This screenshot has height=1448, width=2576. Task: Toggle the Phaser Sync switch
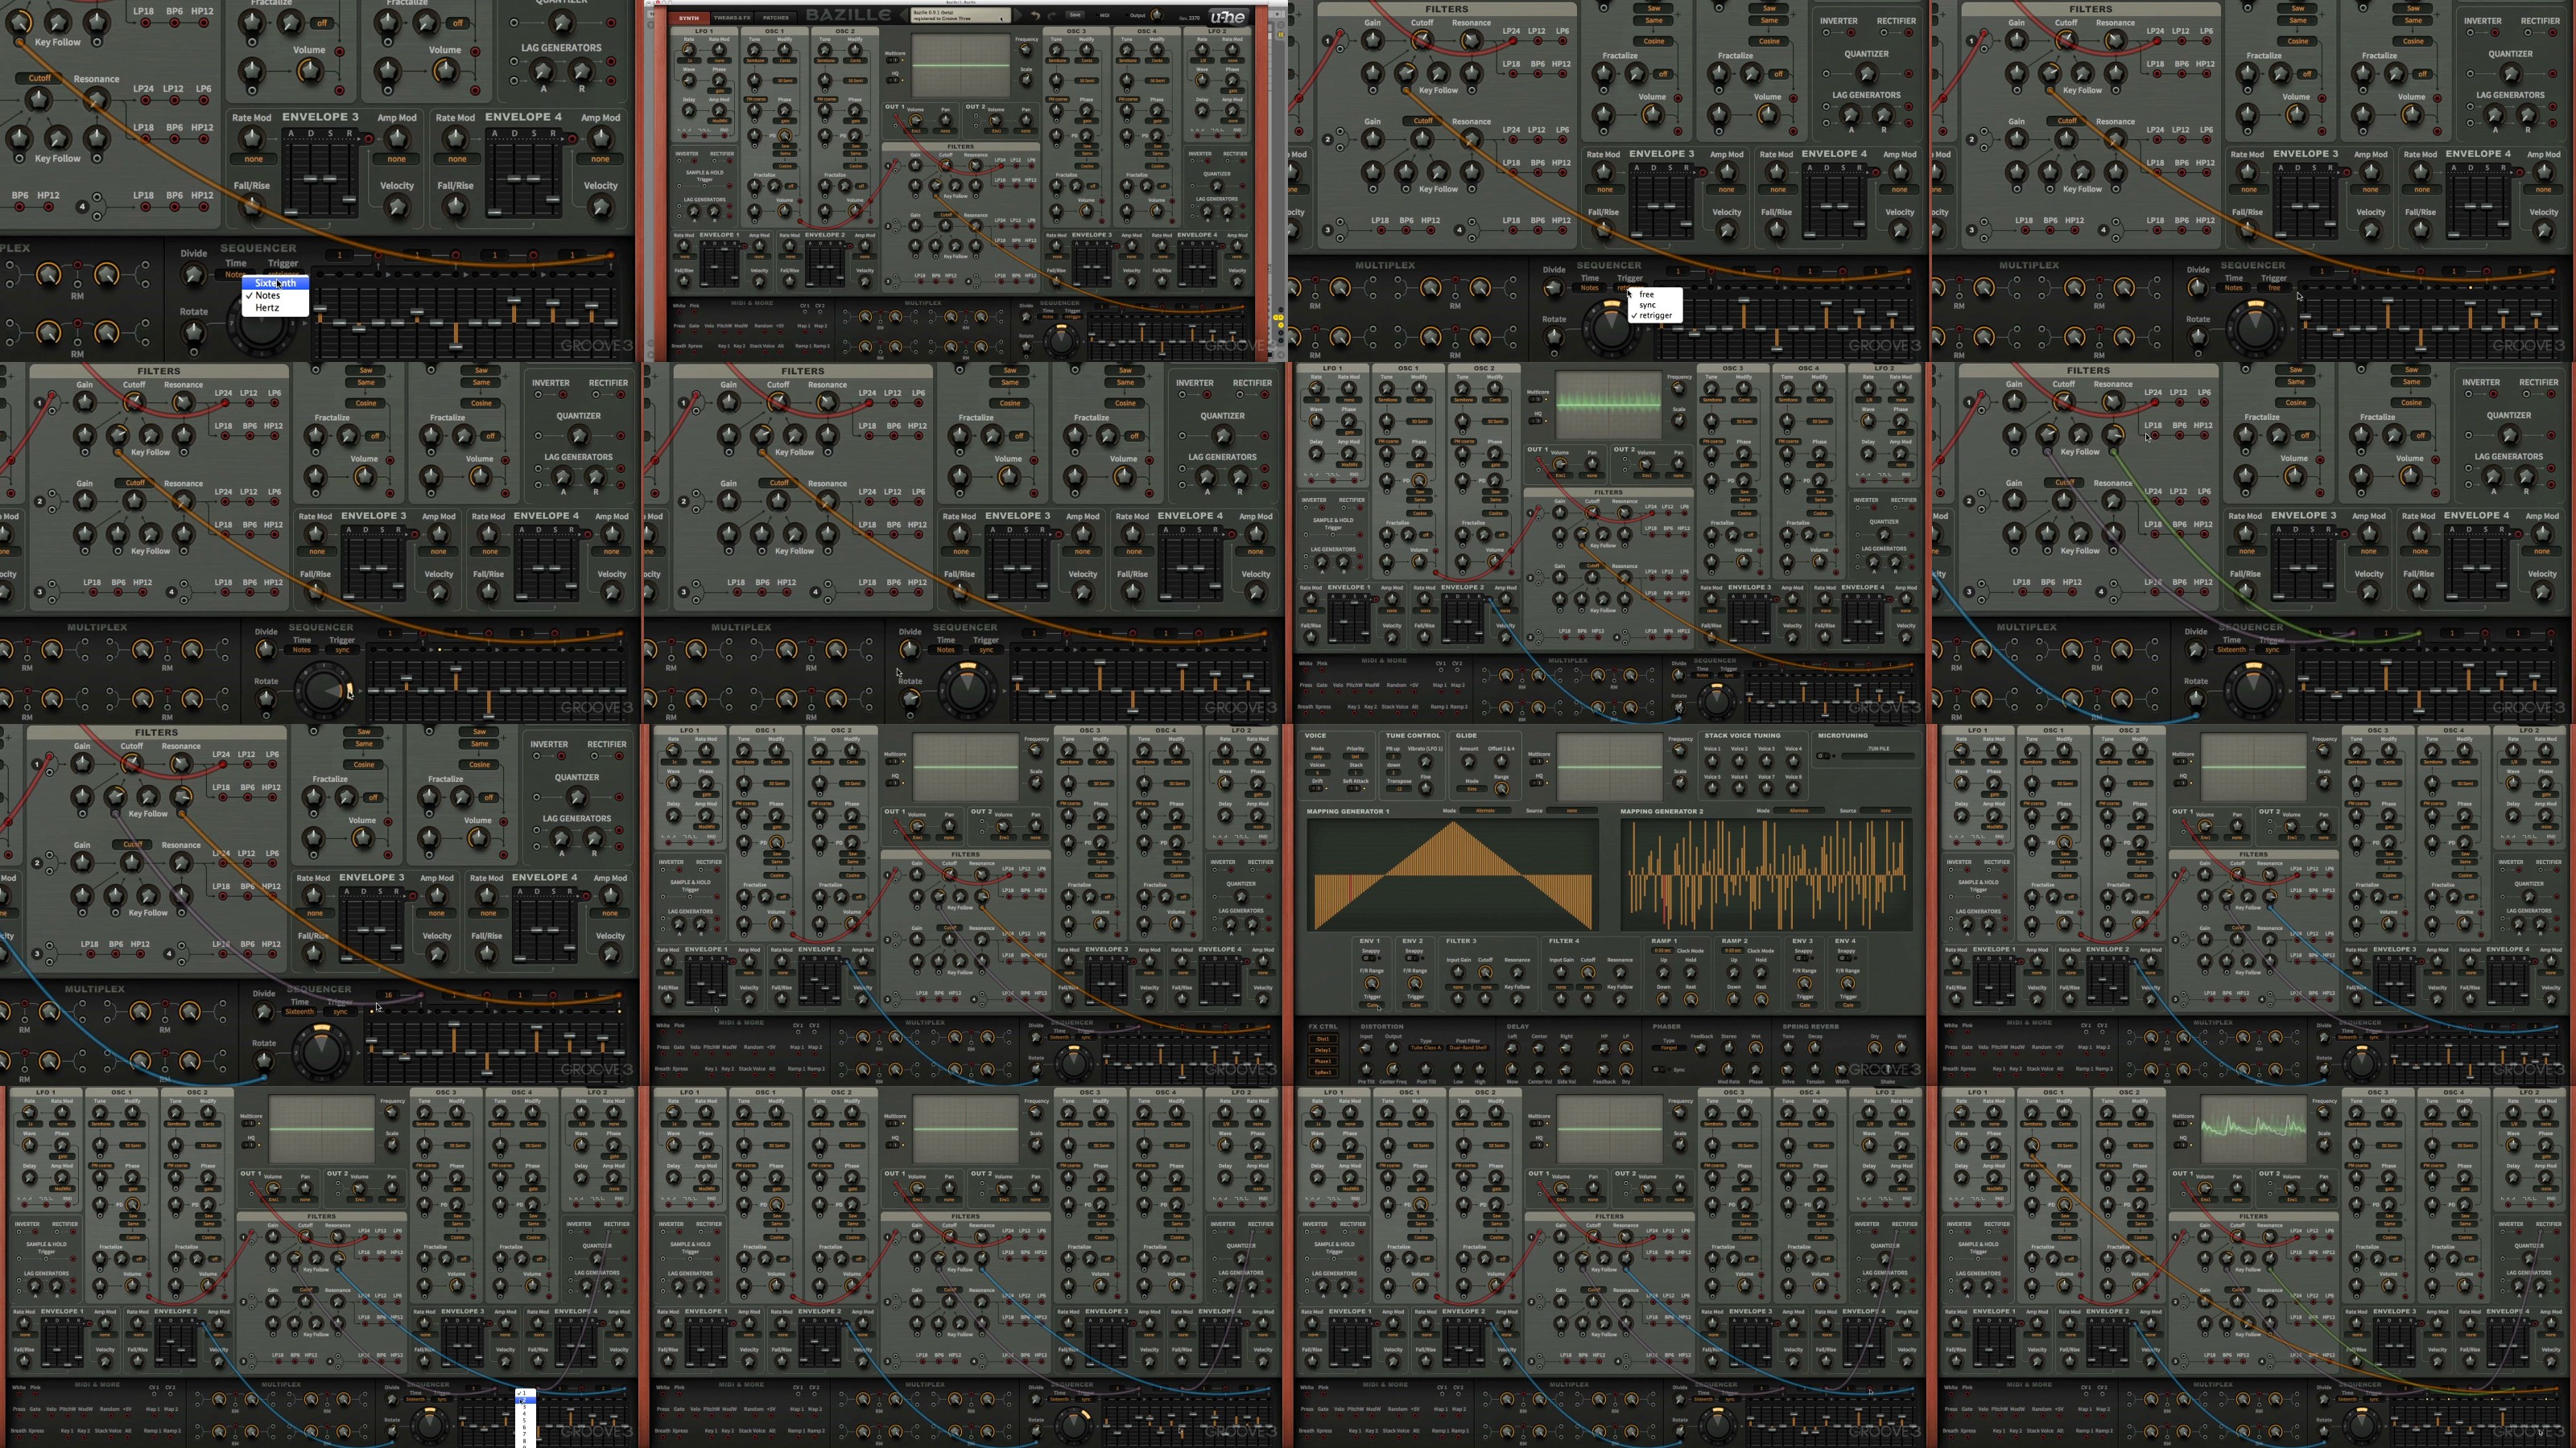click(1659, 1069)
